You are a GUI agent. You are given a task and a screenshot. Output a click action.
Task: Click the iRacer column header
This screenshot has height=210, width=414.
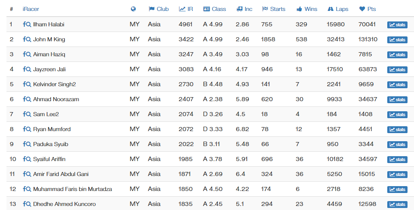[31, 9]
